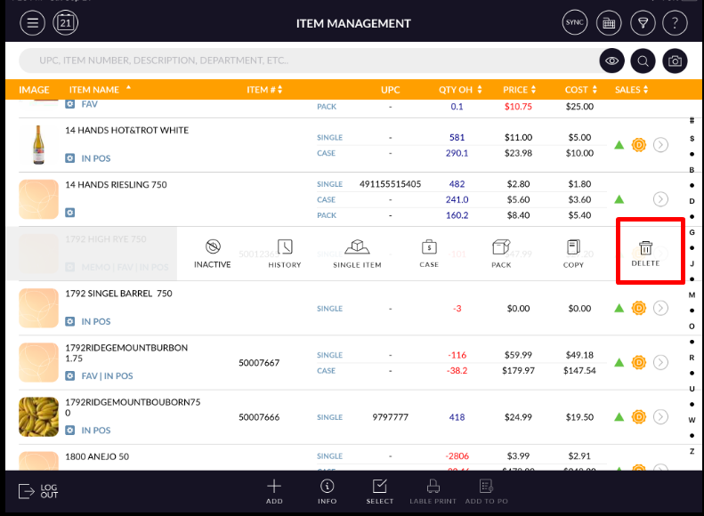Expand 14 Hands Hot&Trot White row arrow
704x516 pixels.
coord(660,145)
